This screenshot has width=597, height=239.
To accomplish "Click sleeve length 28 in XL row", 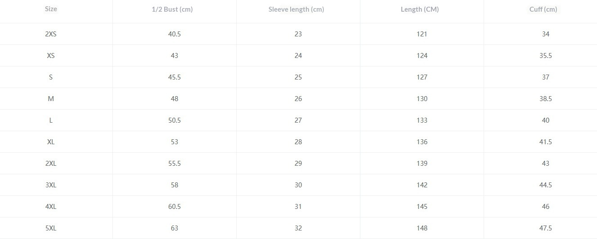I will click(298, 142).
